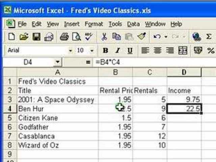Click the AutoSum sigma icon
The image size is (216, 162).
[x=209, y=37]
